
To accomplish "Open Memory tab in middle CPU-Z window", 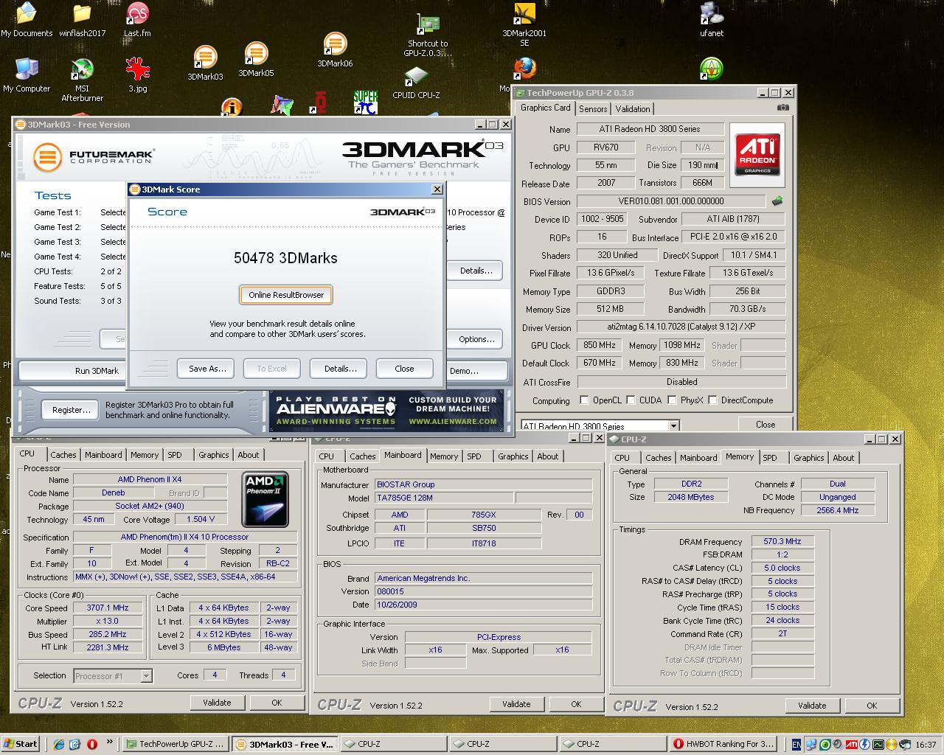I will pyautogui.click(x=444, y=456).
